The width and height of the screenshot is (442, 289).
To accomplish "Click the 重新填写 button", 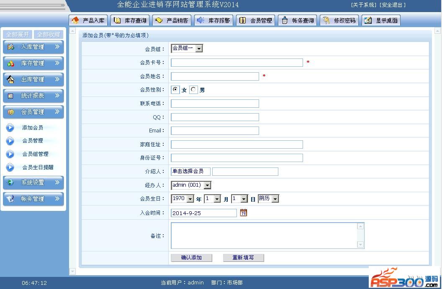I will coord(243,258).
